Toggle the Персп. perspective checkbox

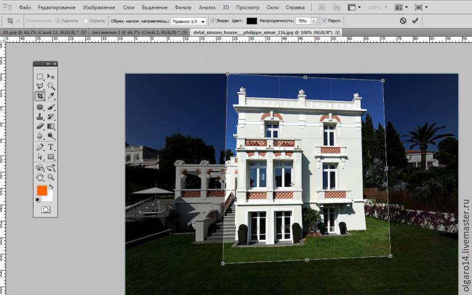coord(324,20)
